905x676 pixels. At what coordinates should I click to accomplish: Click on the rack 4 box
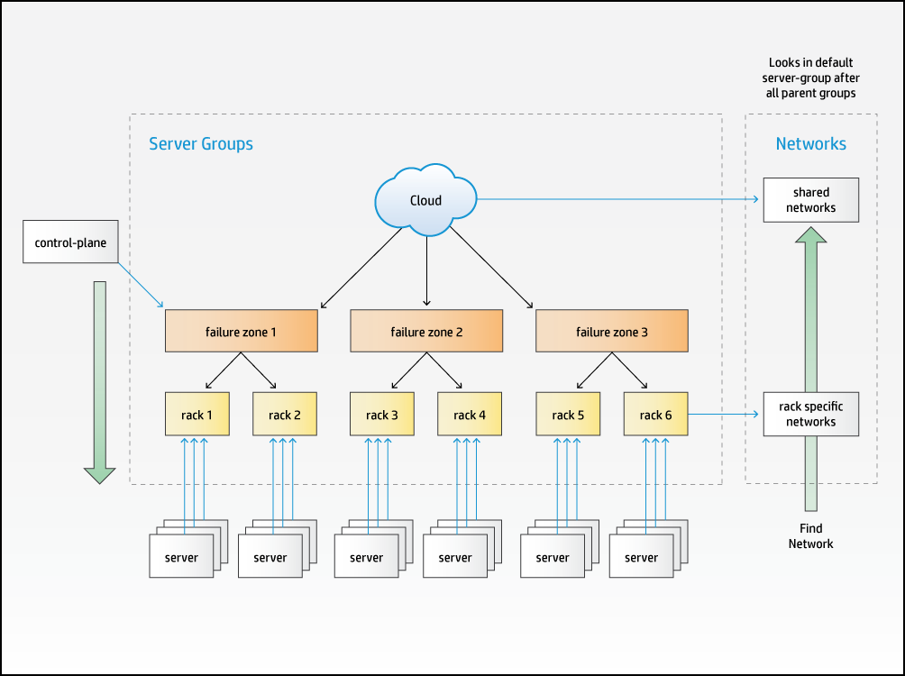coord(470,415)
